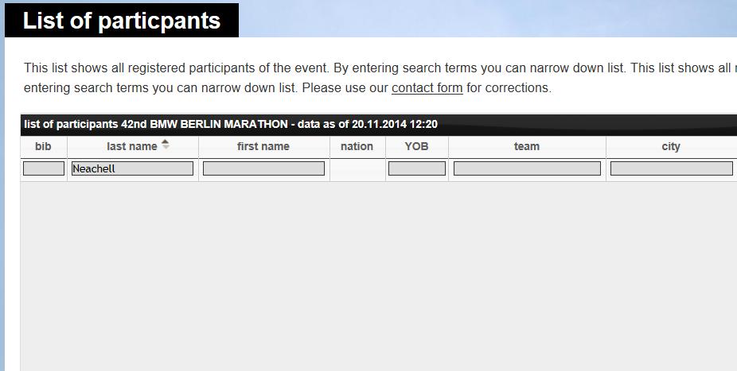737x371 pixels.
Task: Sort by the city column header
Action: pyautogui.click(x=671, y=146)
